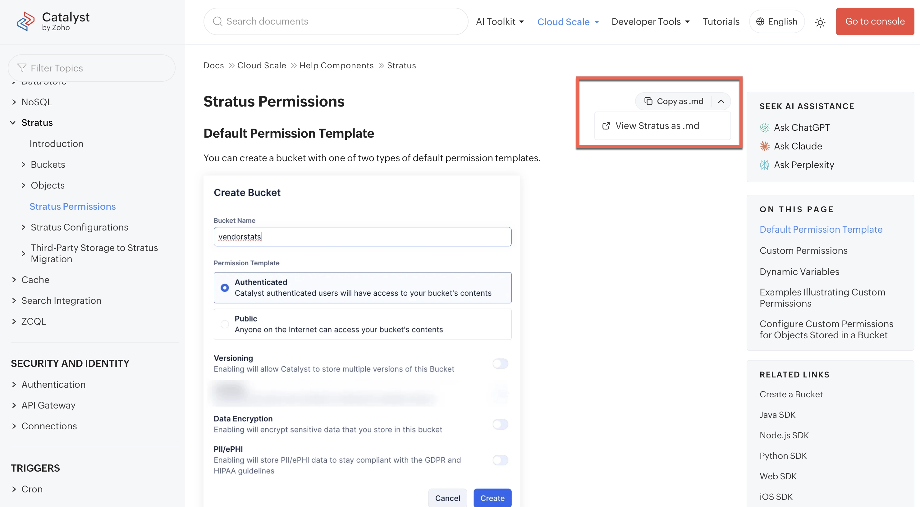Image resolution: width=920 pixels, height=507 pixels.
Task: Enable the Versioning toggle
Action: 500,363
